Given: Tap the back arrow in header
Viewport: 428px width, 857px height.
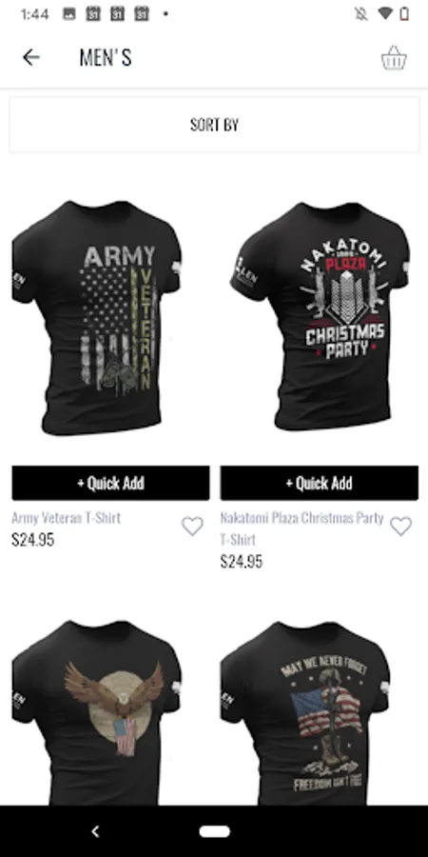Looking at the screenshot, I should click(31, 57).
